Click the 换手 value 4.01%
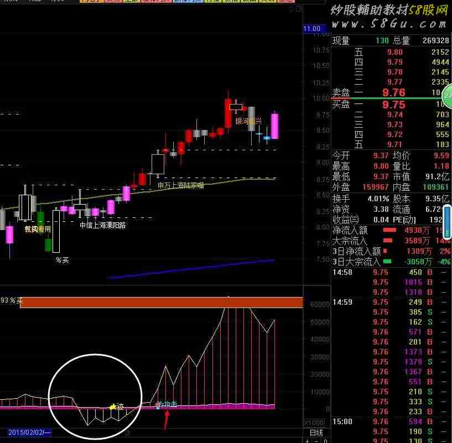The image size is (452, 443). click(378, 199)
